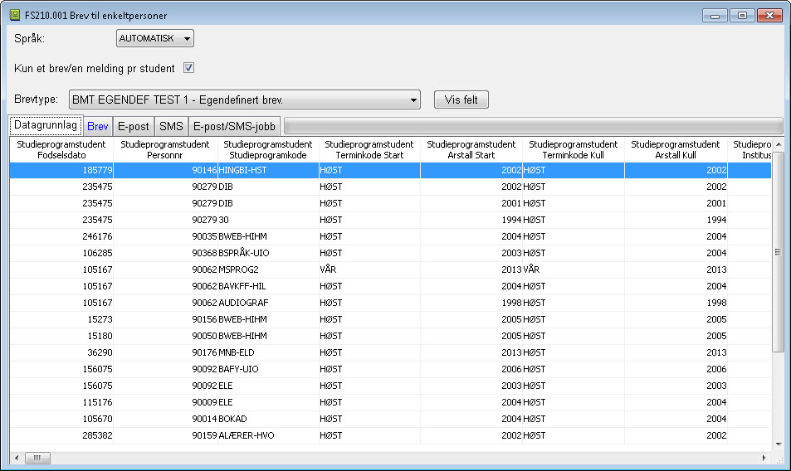791x471 pixels.
Task: Click the vertical scrollbar thumb
Action: pos(779,252)
